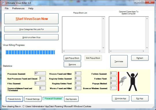156x110 pixels.
Task: Open the File menu
Action: coord(7,8)
